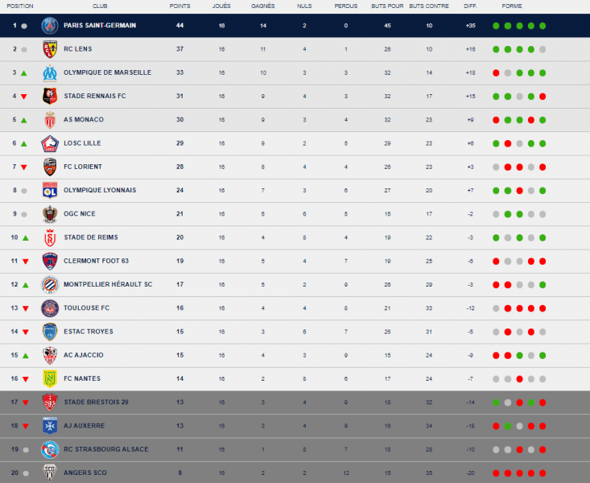This screenshot has width=590, height=483.
Task: Click the Olympique de Marseille crest
Action: pyautogui.click(x=50, y=73)
